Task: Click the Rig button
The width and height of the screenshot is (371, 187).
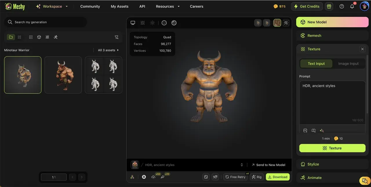Action: pyautogui.click(x=256, y=177)
